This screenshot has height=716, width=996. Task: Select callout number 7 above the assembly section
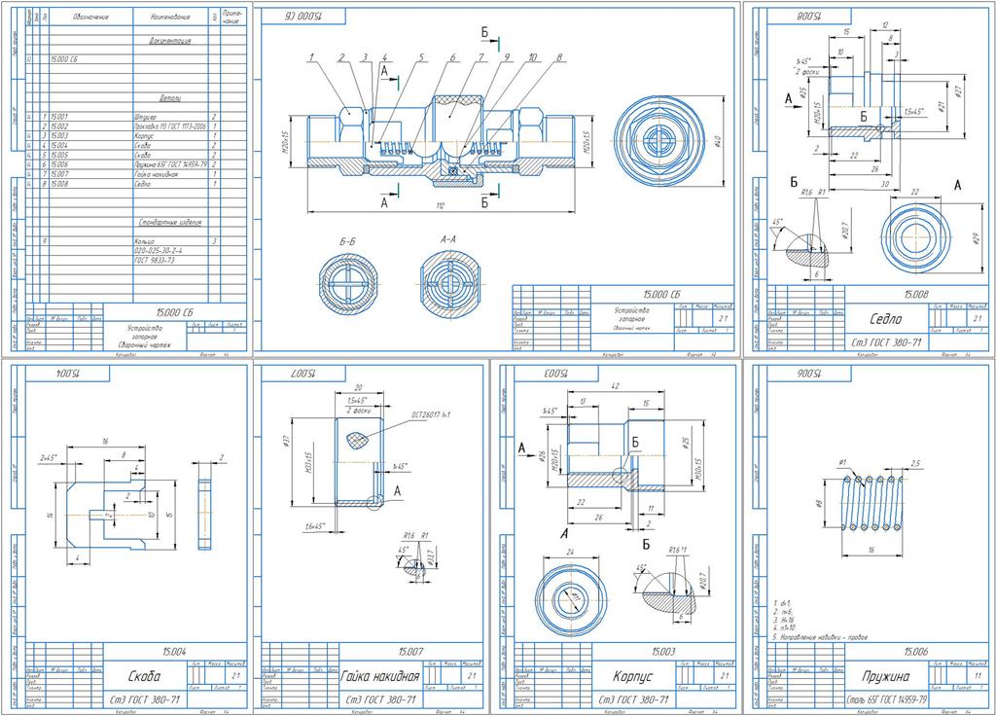(481, 57)
